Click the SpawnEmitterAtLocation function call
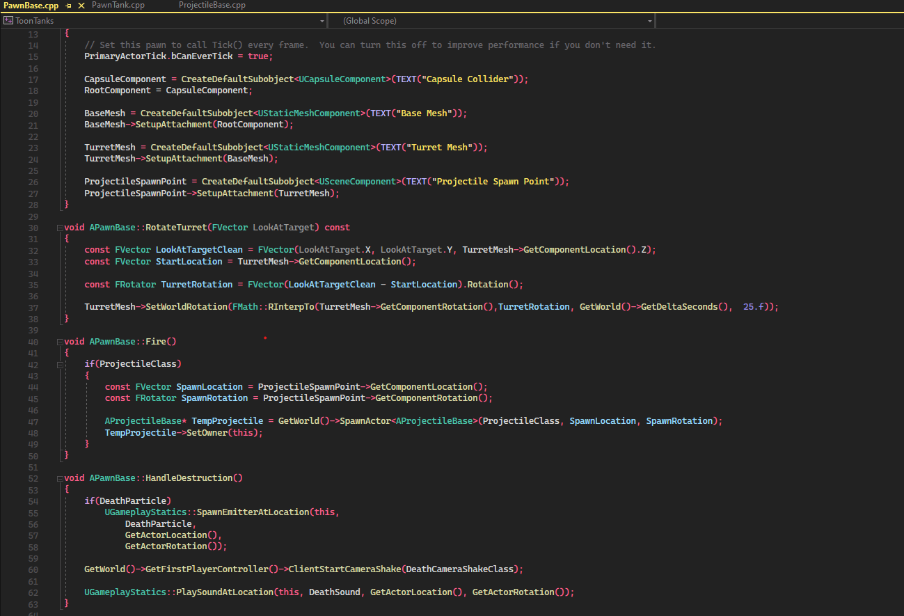Viewport: 904px width, 616px height. [x=253, y=512]
